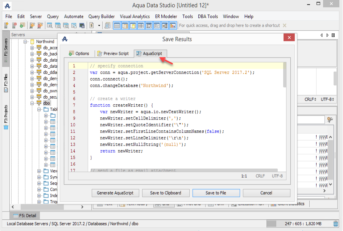The width and height of the screenshot is (343, 231).
Task: Switch to the Preview Script tab
Action: point(113,54)
